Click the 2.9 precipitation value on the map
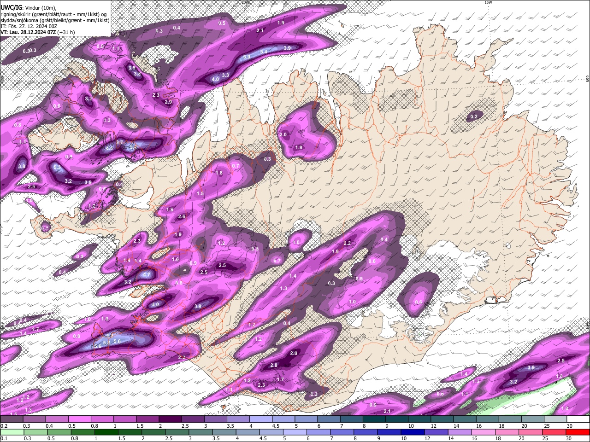Viewport: 590px width, 442px height. pos(168,102)
